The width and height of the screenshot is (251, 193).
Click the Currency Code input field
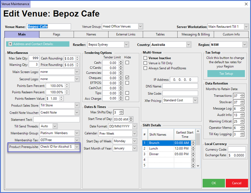[237, 149]
